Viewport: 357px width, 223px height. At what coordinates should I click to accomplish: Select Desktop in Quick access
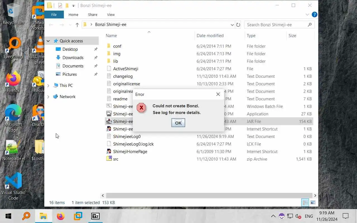click(70, 49)
